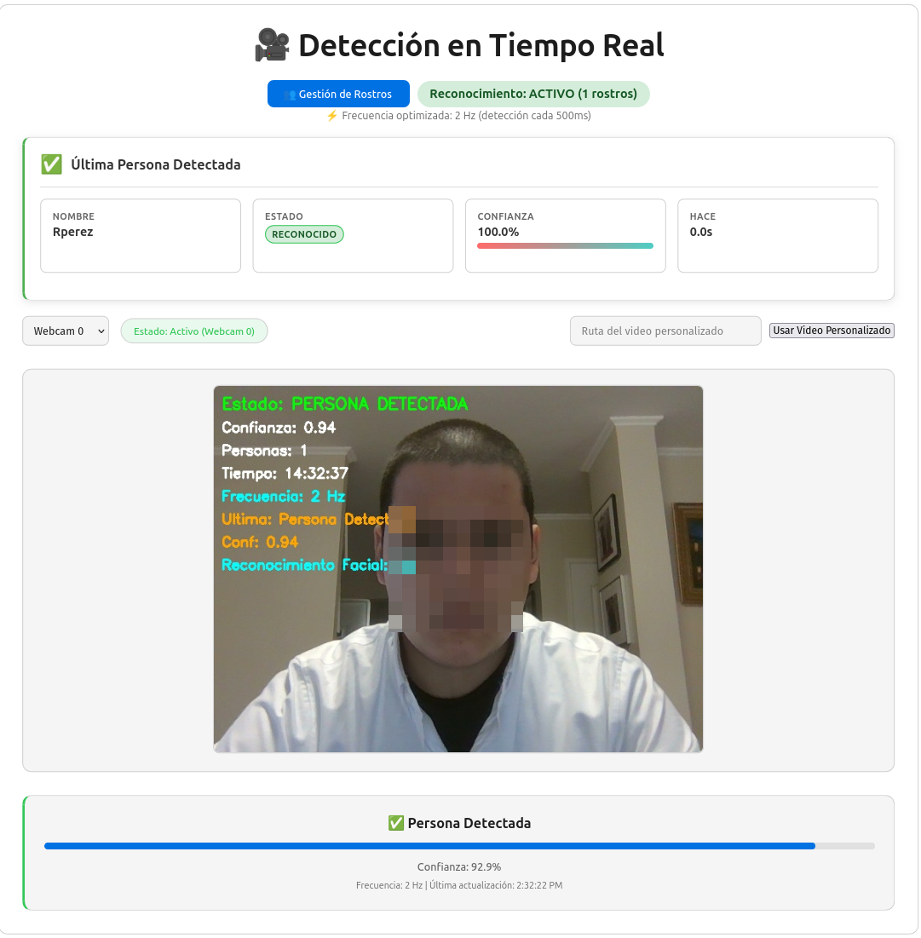Image resolution: width=921 pixels, height=938 pixels.
Task: Toggle the Estado: Activo (Webcam 0) badge
Action: [x=193, y=331]
